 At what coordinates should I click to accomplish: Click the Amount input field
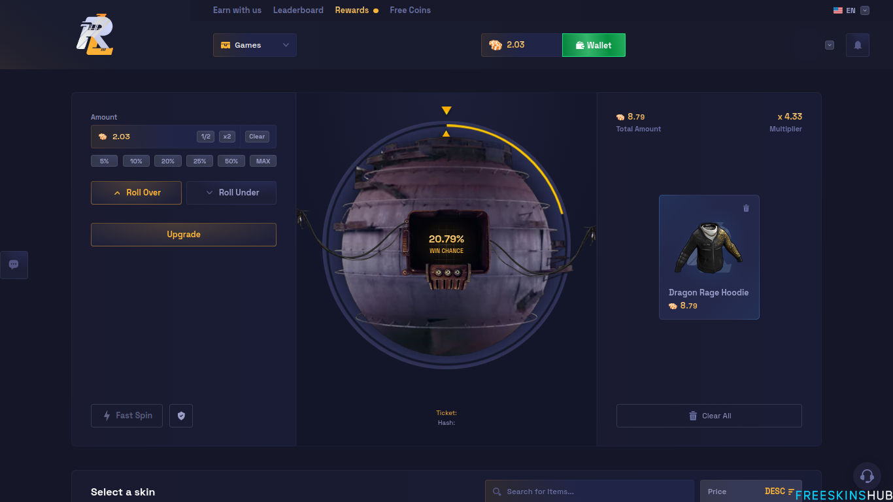[184, 137]
